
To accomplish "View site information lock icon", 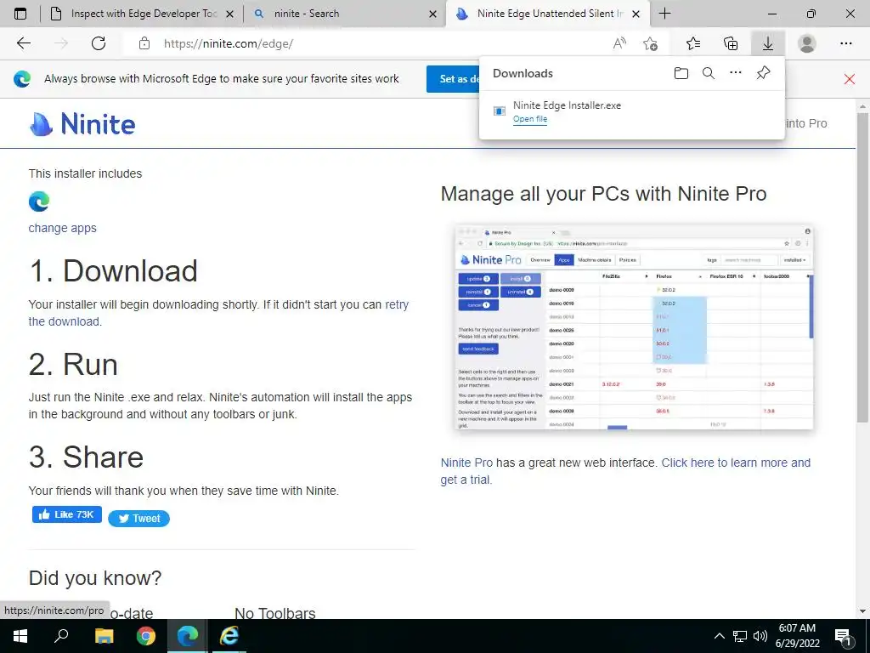I will pos(144,43).
